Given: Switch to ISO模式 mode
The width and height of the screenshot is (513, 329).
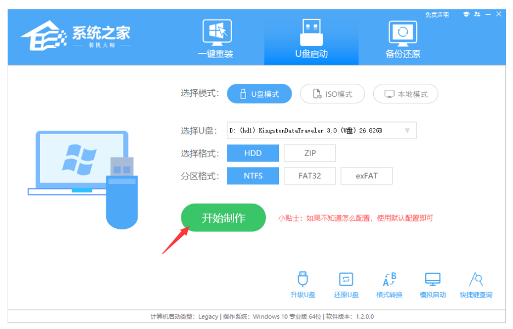Looking at the screenshot, I should click(x=332, y=94).
